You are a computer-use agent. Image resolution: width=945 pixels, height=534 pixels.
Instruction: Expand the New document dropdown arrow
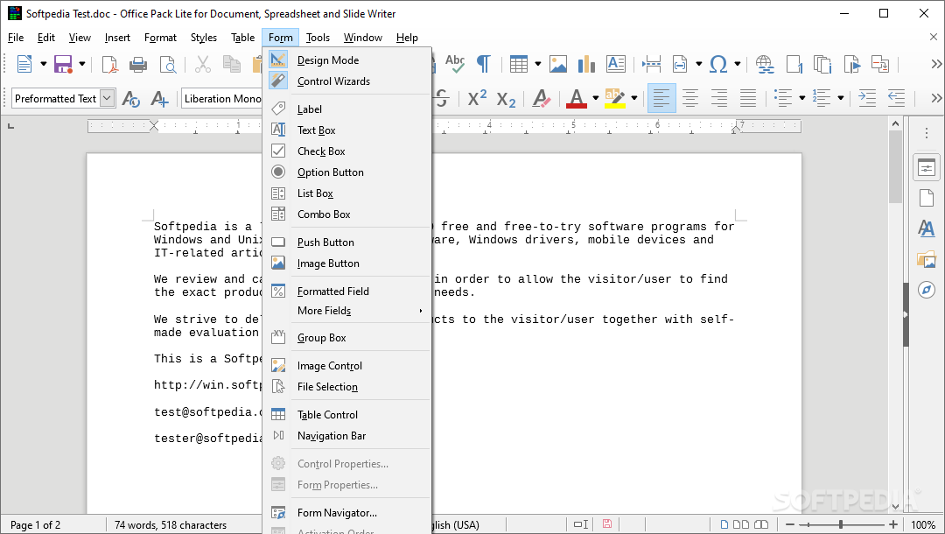44,64
